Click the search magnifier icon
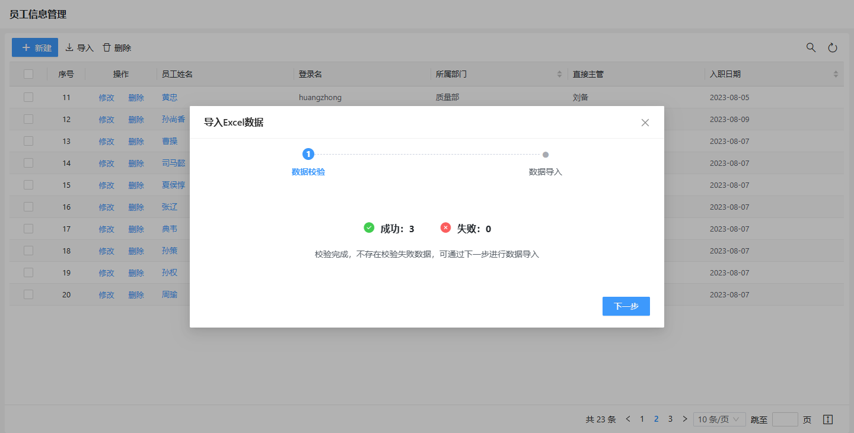The width and height of the screenshot is (854, 433). tap(811, 48)
